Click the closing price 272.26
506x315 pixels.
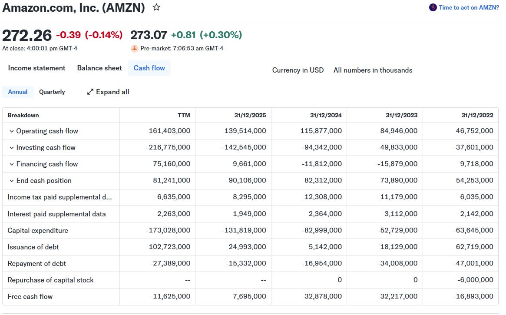tap(27, 35)
